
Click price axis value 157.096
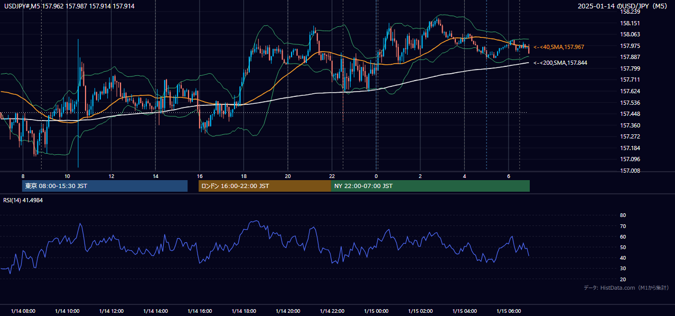point(631,159)
